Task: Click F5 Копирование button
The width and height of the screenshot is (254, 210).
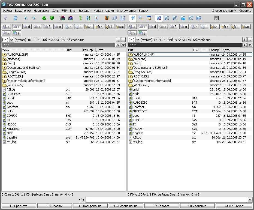Action: click(x=90, y=206)
